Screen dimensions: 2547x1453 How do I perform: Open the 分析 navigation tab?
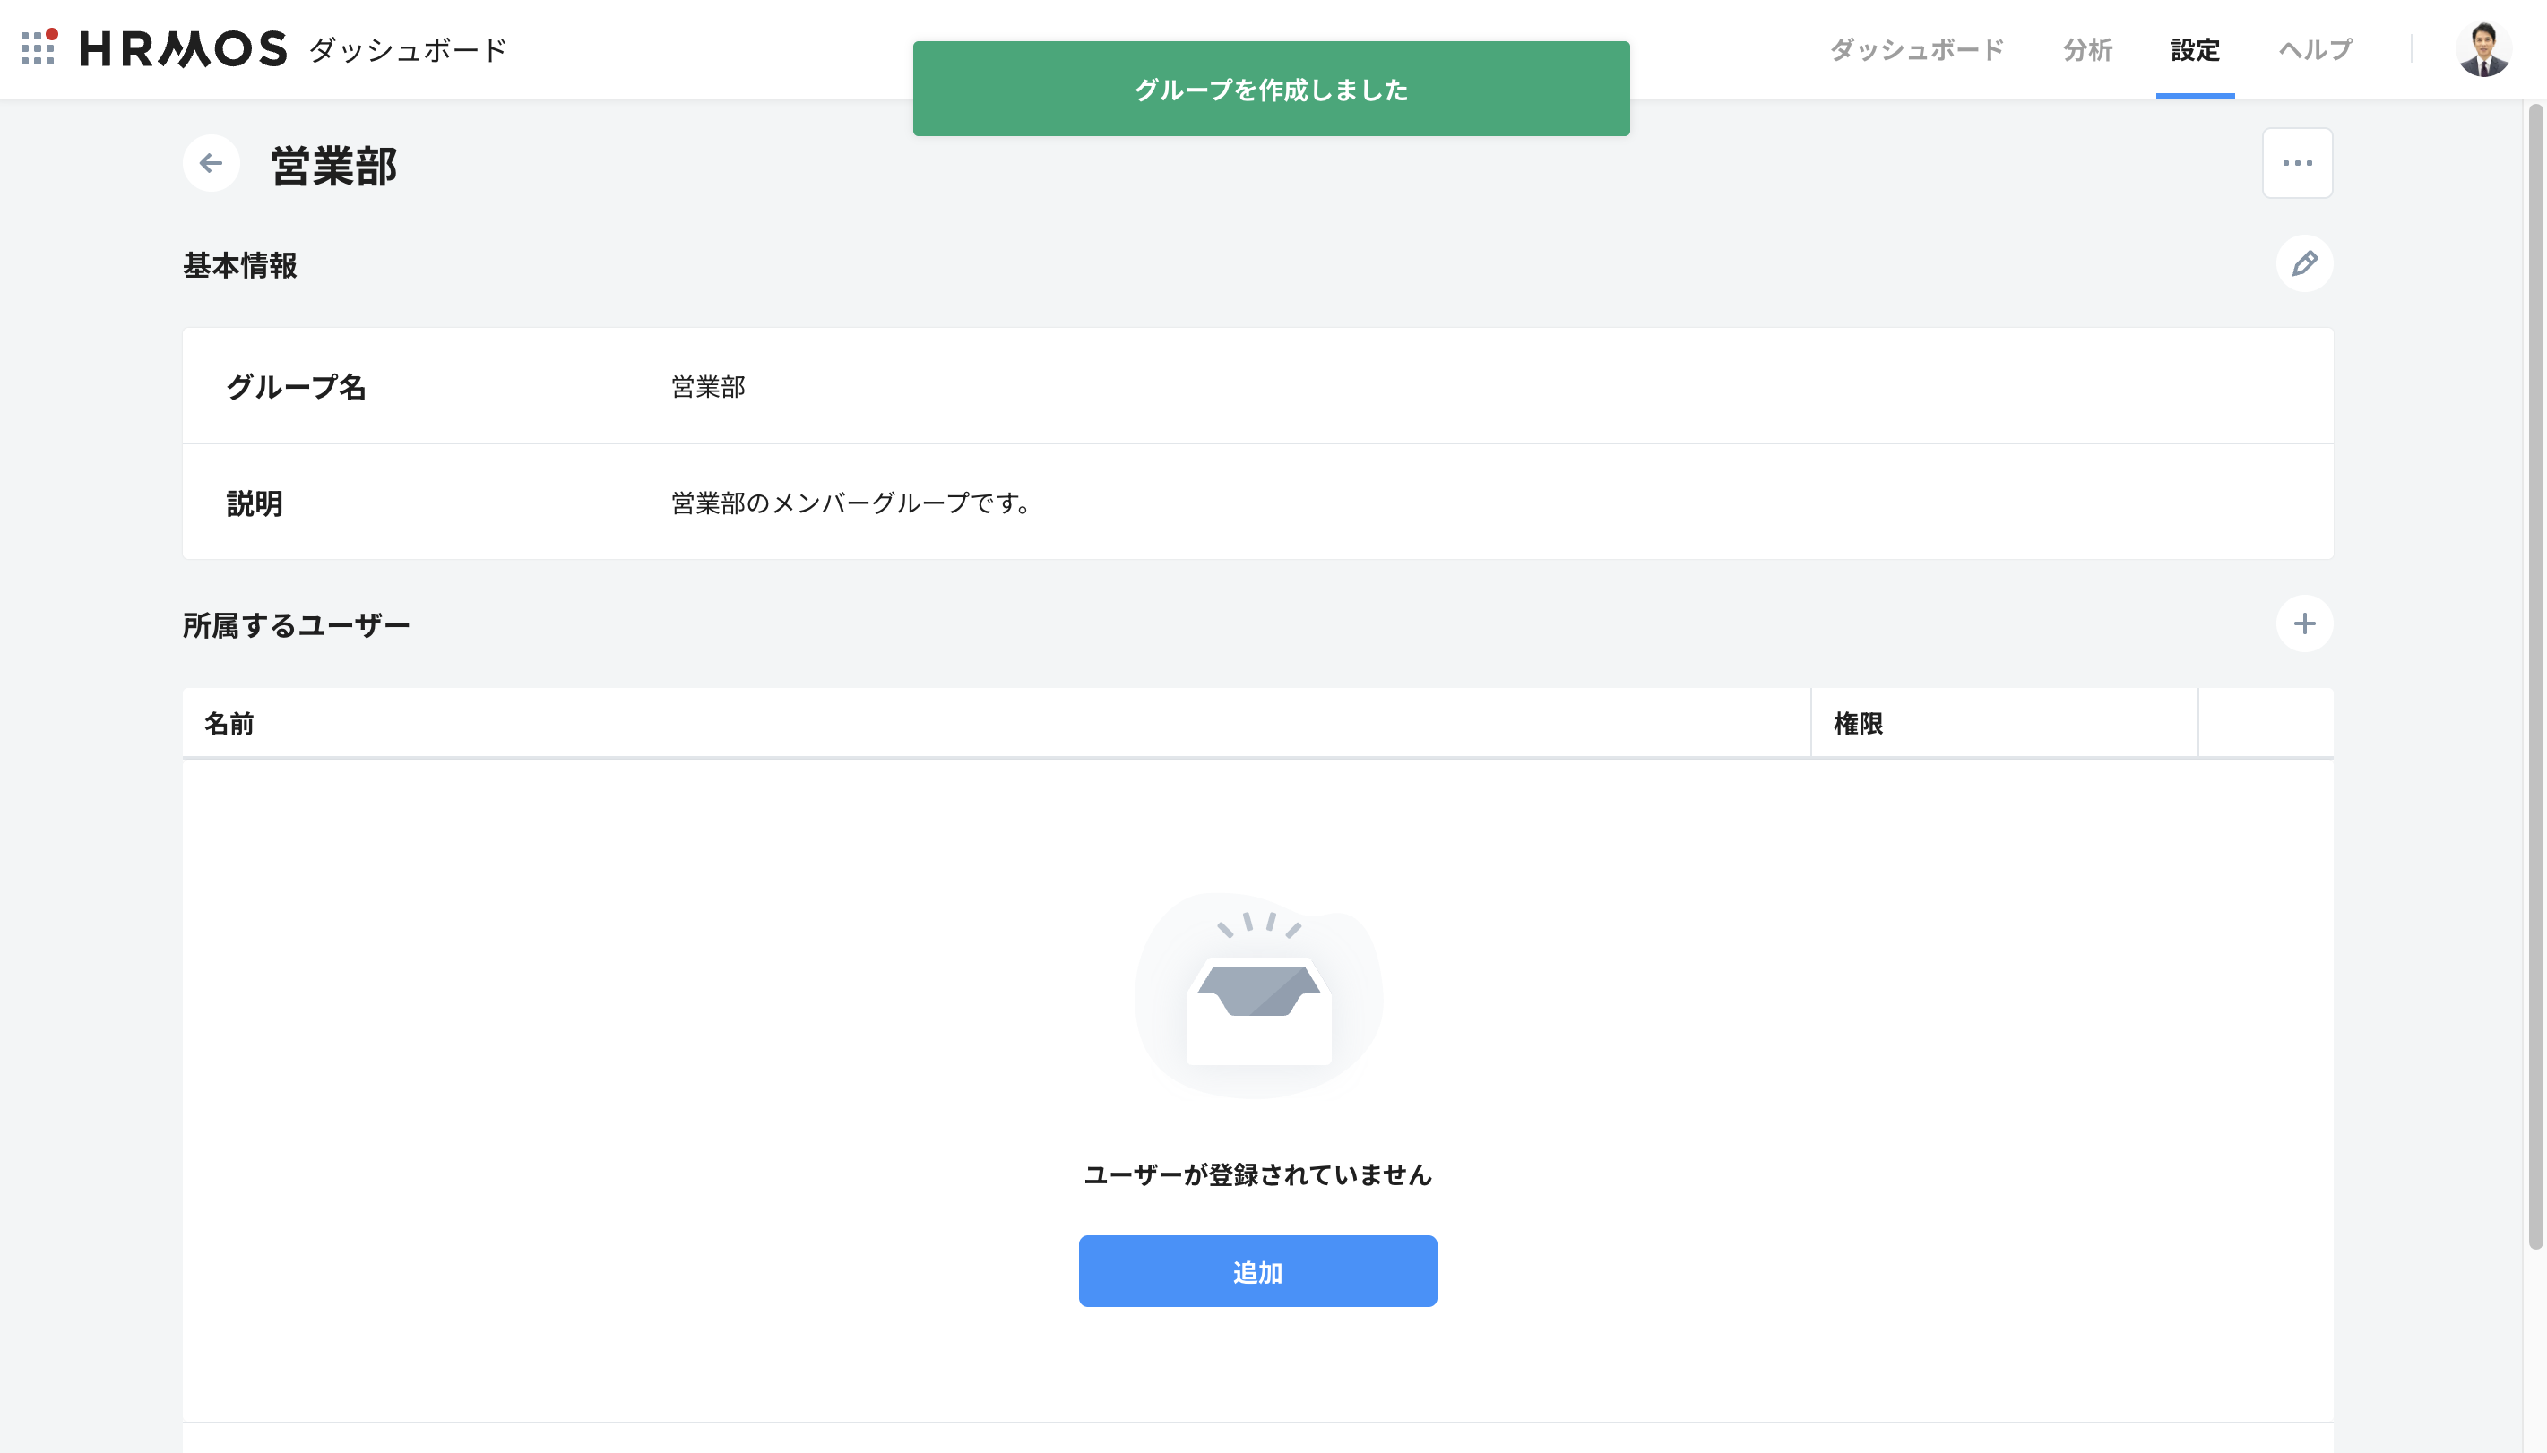(x=2087, y=49)
